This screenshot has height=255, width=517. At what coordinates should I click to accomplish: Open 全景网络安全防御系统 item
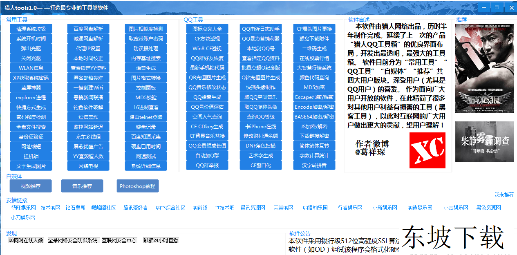coord(73,240)
